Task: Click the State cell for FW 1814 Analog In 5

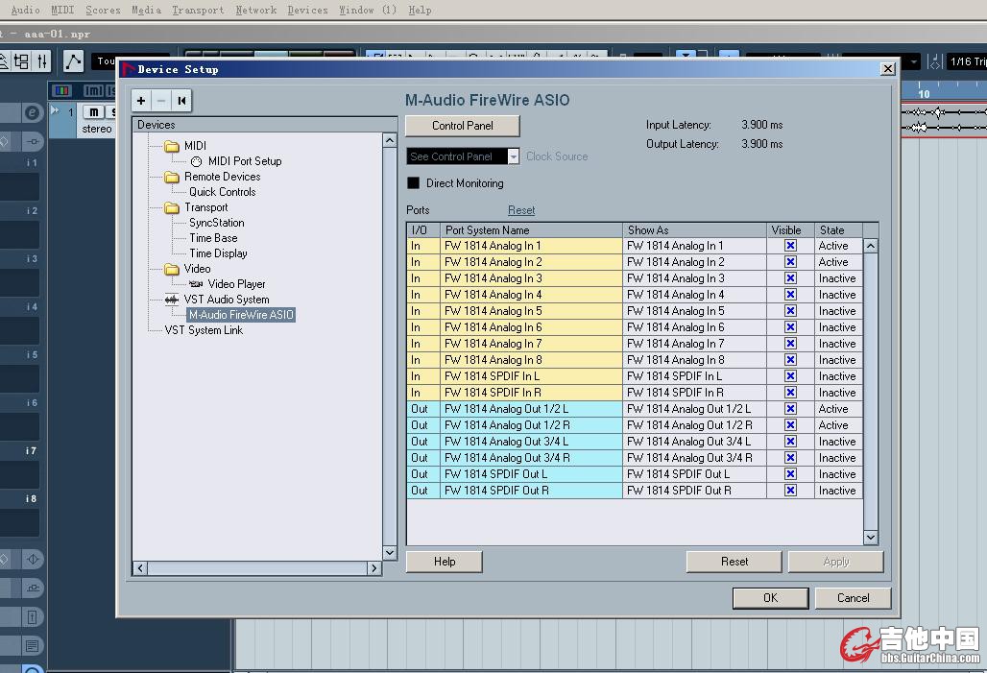Action: pyautogui.click(x=837, y=311)
